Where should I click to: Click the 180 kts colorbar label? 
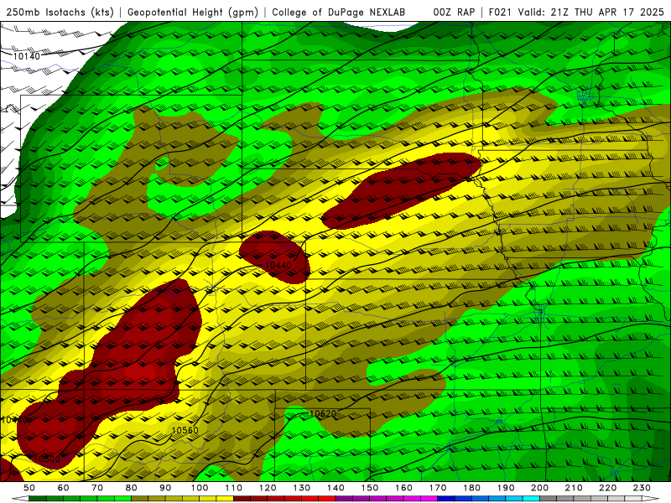click(472, 488)
